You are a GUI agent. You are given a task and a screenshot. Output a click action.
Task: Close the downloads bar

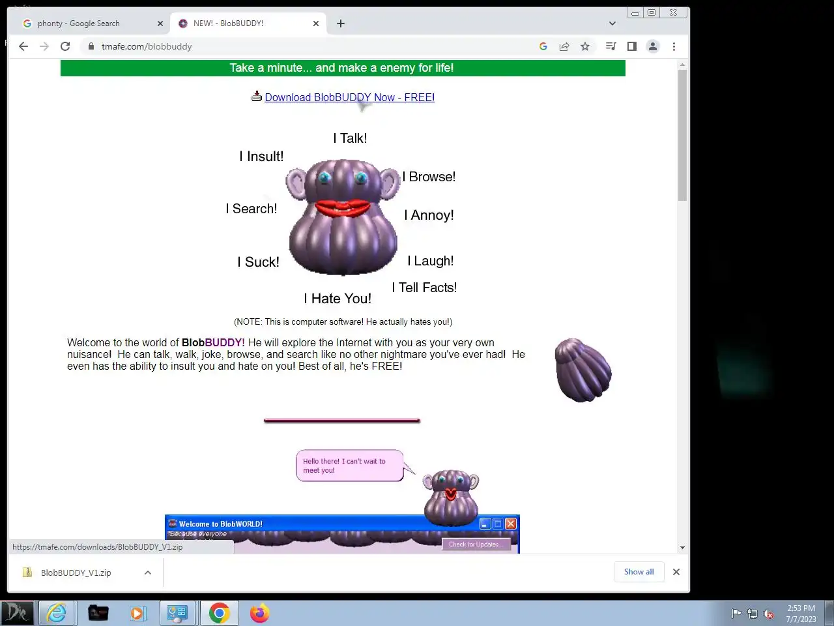(x=676, y=572)
